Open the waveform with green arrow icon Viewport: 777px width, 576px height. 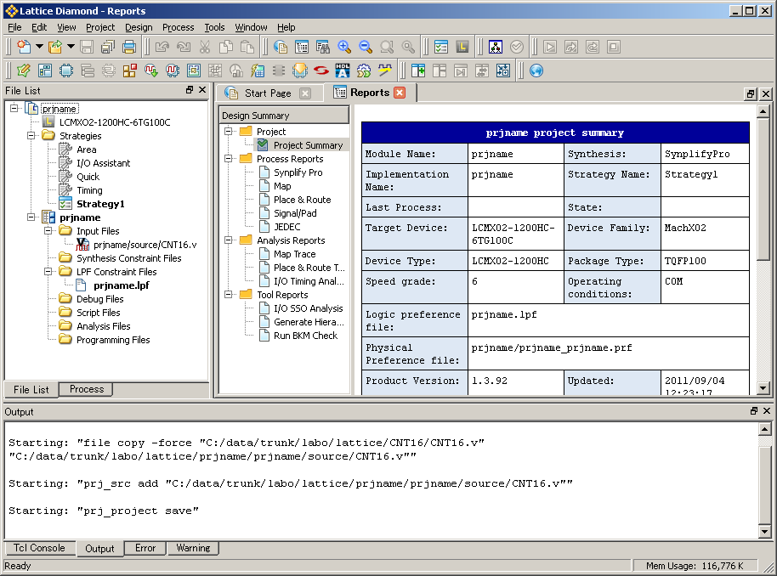[x=151, y=71]
